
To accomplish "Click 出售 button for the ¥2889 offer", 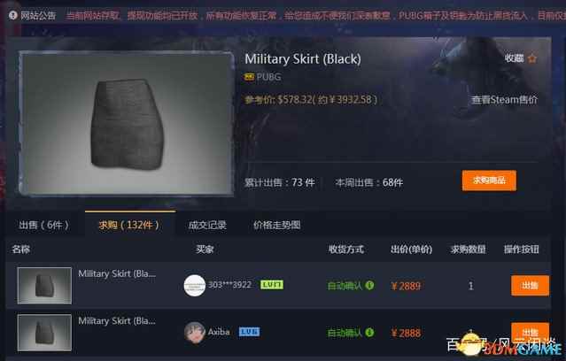I will pos(530,286).
